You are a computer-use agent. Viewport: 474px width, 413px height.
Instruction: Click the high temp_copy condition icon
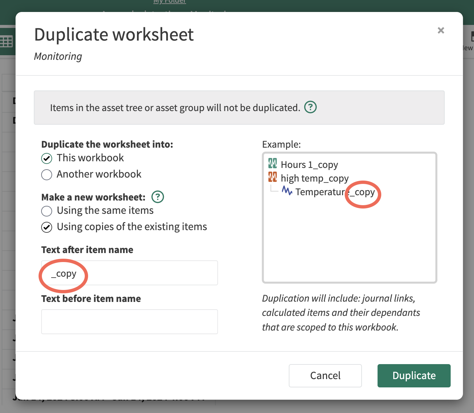coord(273,177)
